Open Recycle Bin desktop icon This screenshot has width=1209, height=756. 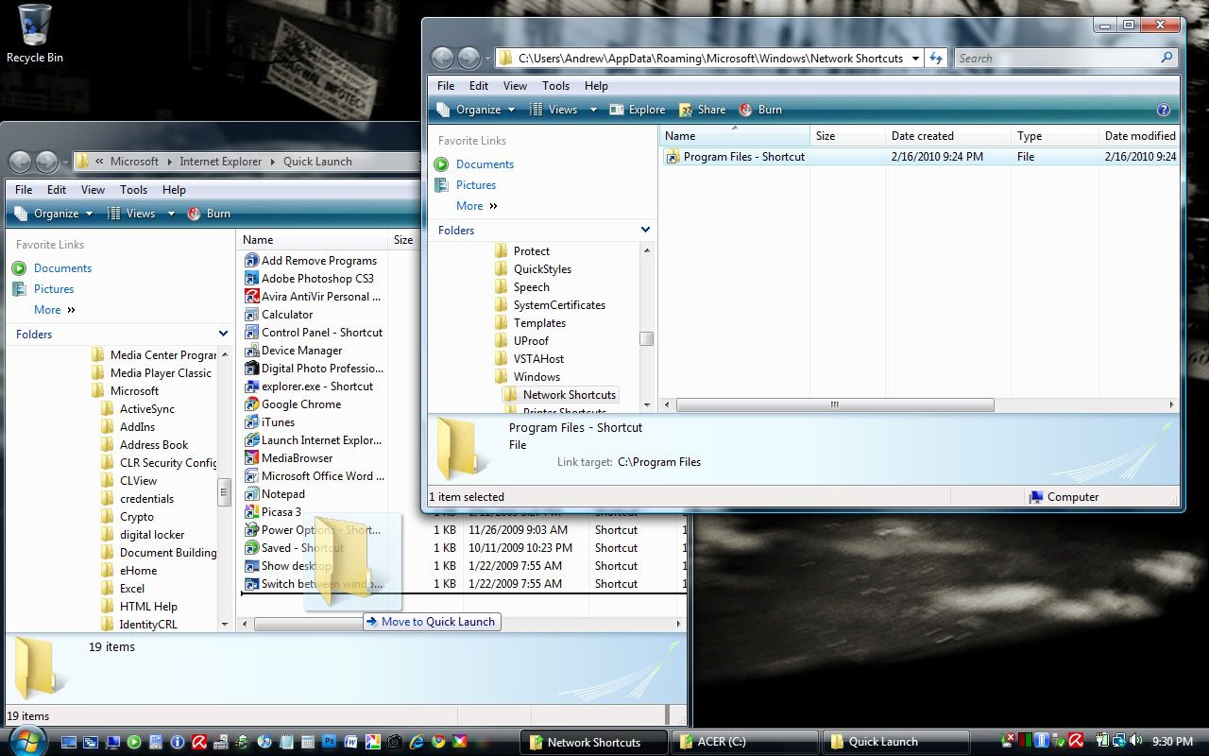(x=35, y=33)
